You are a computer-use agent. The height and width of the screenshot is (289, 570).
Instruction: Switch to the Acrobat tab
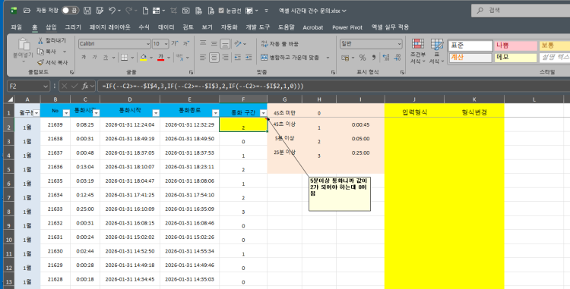(x=313, y=27)
